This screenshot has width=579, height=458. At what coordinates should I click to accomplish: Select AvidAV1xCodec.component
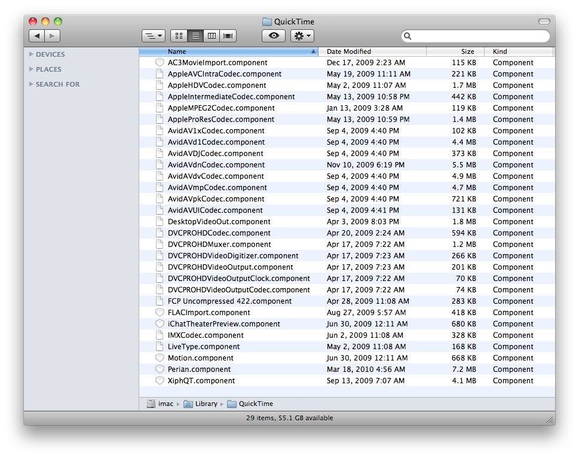pos(347,131)
